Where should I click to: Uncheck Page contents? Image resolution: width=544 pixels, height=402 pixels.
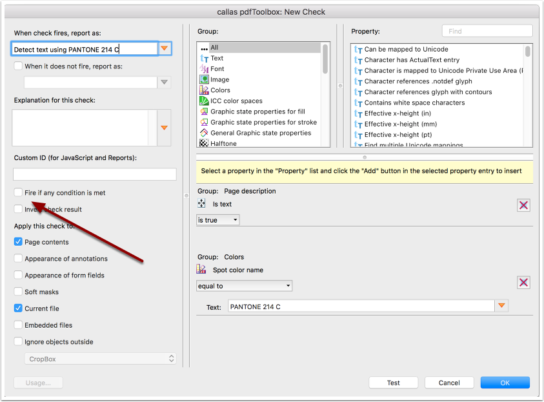click(18, 242)
